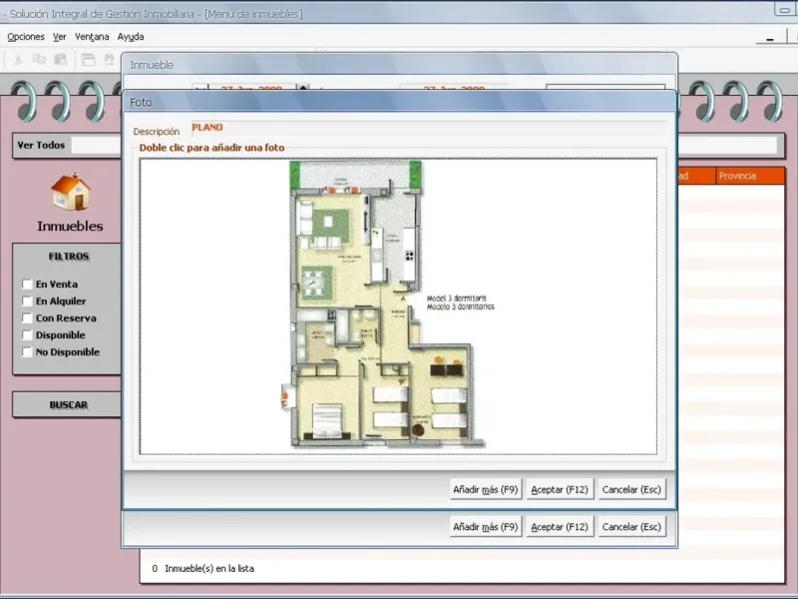Viewport: 798px width, 599px height.
Task: Check the En Alquiler filter
Action: click(x=28, y=301)
